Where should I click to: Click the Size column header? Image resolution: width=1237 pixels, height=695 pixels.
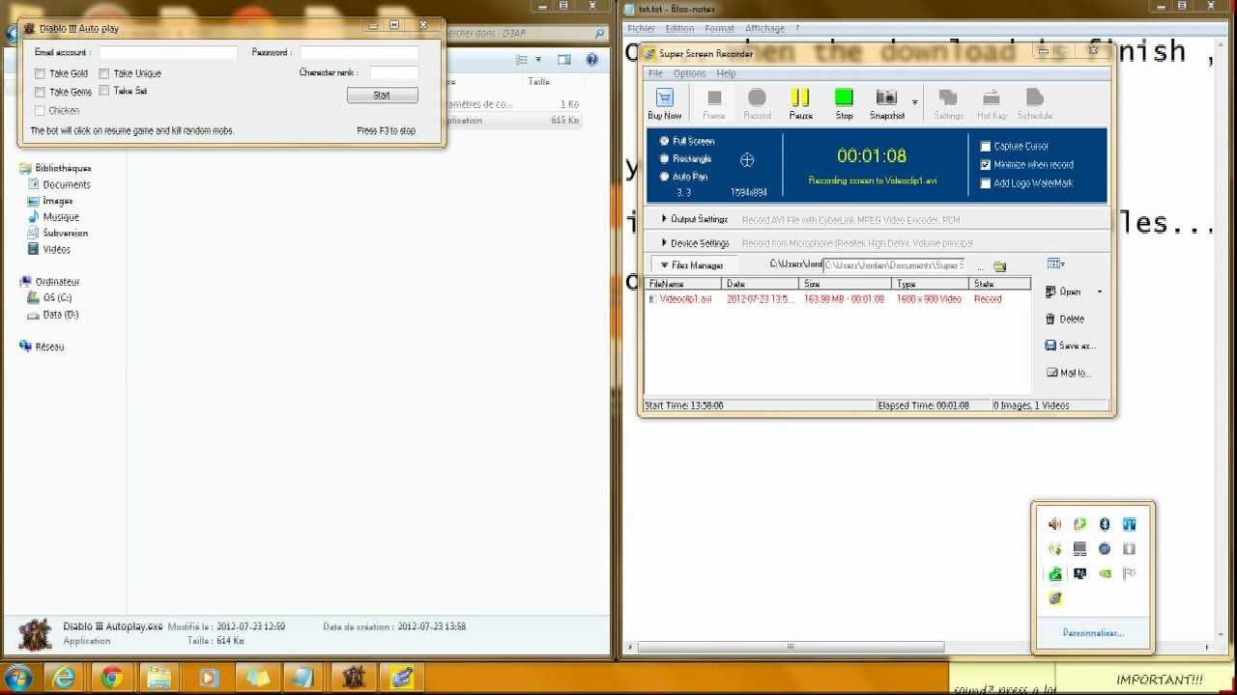[847, 284]
